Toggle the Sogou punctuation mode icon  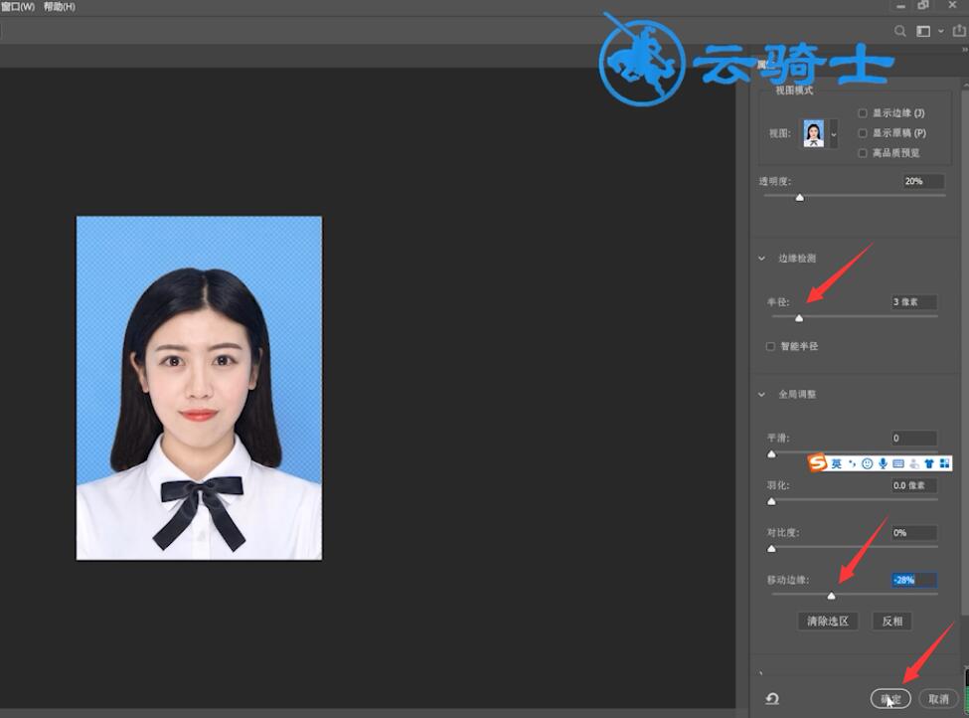852,463
